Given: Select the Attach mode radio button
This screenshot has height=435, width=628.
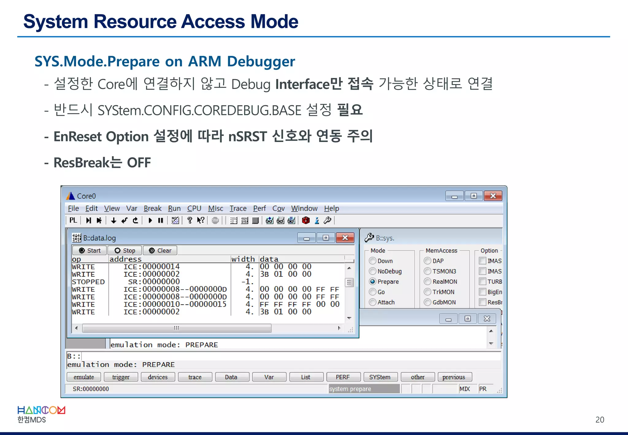Looking at the screenshot, I should point(373,302).
